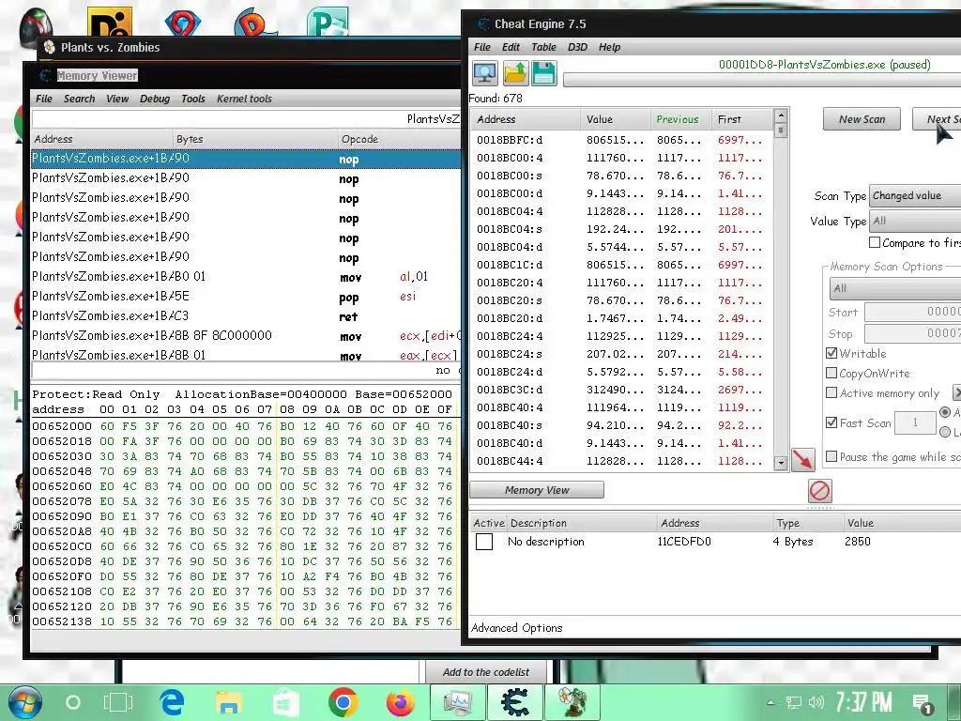Open the notification center icon

pyautogui.click(x=923, y=704)
